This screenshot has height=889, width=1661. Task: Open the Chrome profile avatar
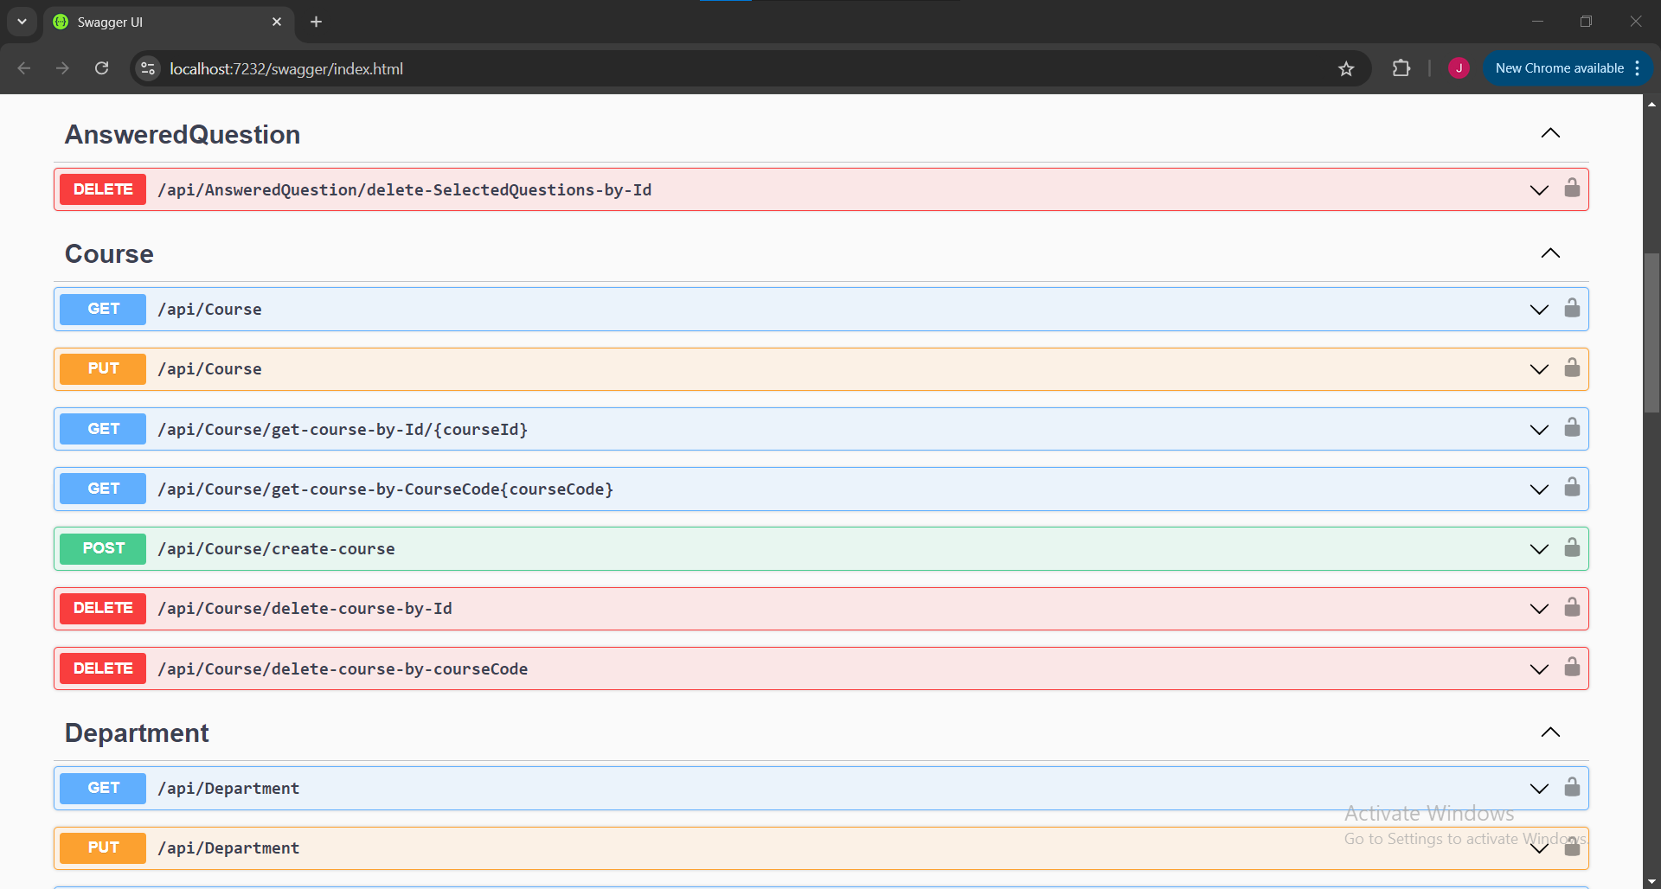pos(1459,69)
